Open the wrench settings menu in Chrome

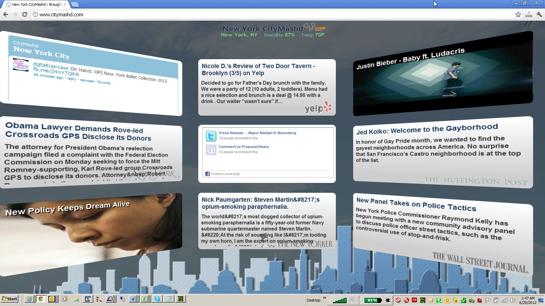[539, 14]
